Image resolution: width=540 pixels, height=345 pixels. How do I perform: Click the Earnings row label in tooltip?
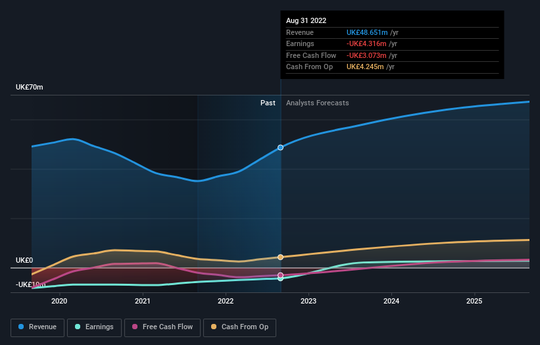(x=300, y=43)
